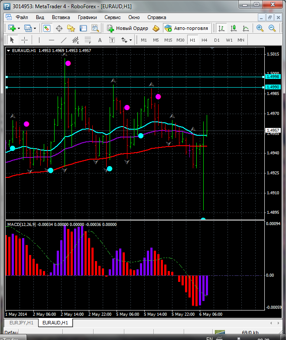
Task: Draw a horizontal line
Action: [51, 40]
